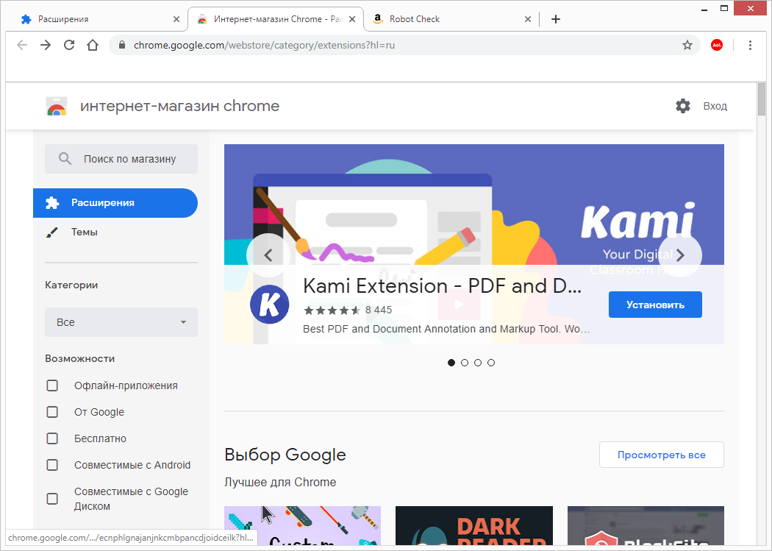772x551 pixels.
Task: Switch to the Robot Check tab
Action: (449, 19)
